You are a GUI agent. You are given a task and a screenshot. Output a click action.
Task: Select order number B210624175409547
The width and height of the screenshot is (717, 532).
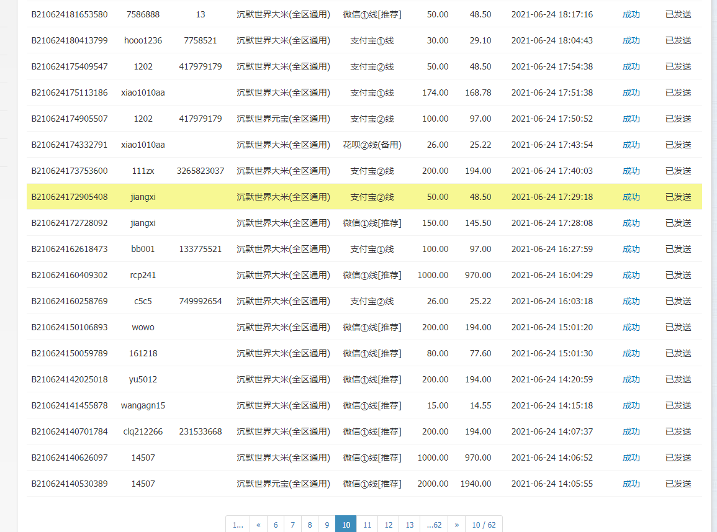(x=70, y=67)
